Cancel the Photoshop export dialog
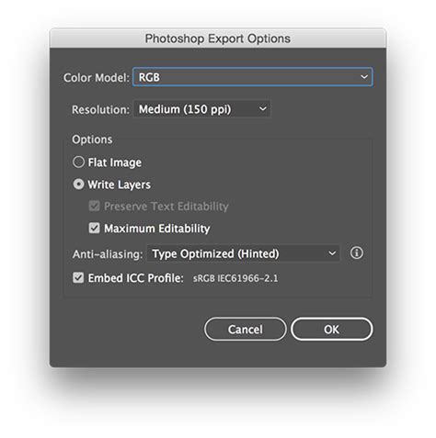This screenshot has height=438, width=436. pyautogui.click(x=246, y=330)
